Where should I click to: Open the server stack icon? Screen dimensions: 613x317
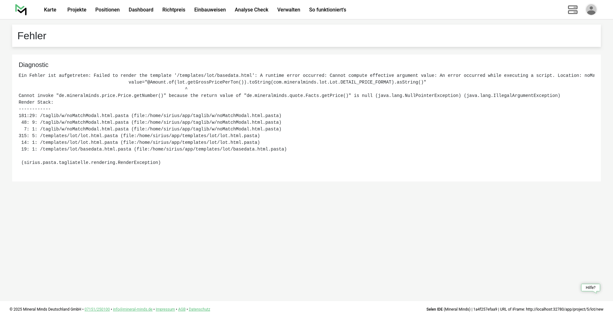pyautogui.click(x=572, y=10)
